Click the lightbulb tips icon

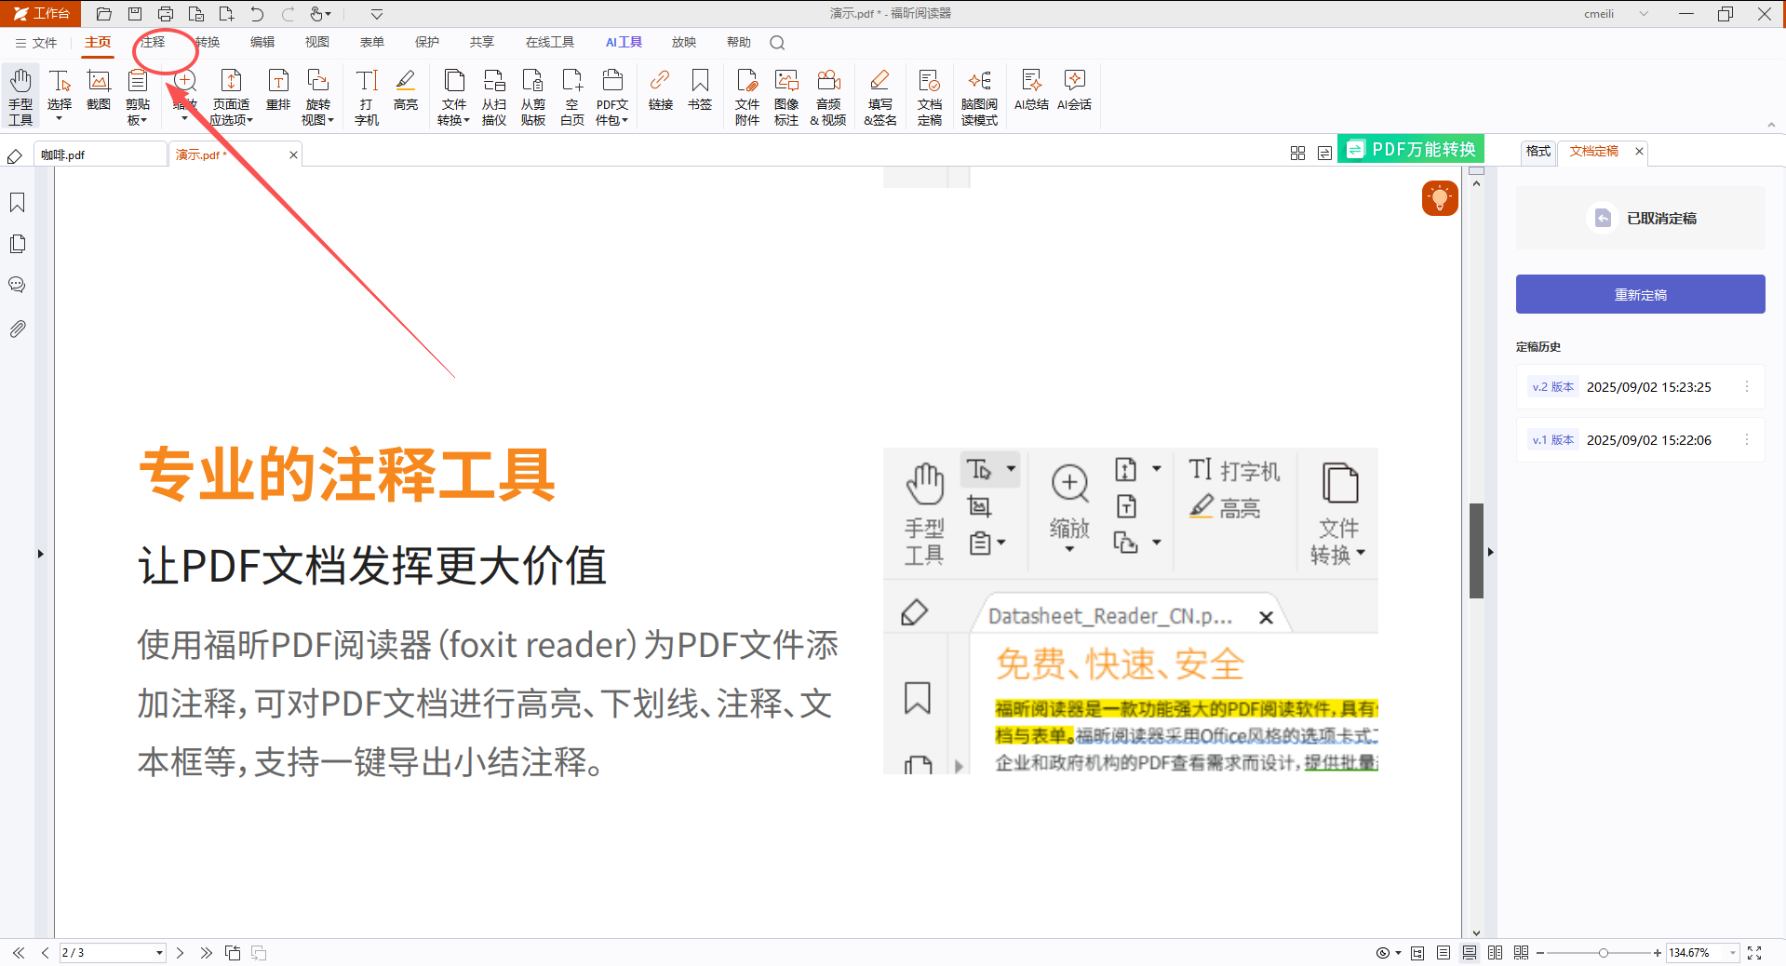point(1440,198)
